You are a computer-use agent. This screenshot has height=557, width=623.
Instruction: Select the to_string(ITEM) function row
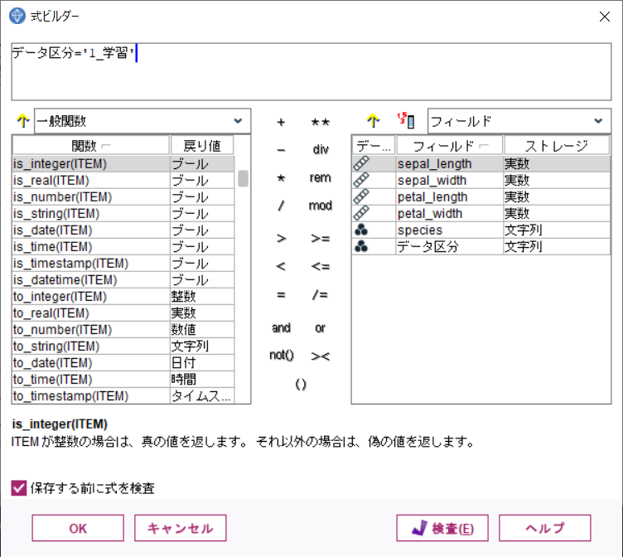coord(123,346)
